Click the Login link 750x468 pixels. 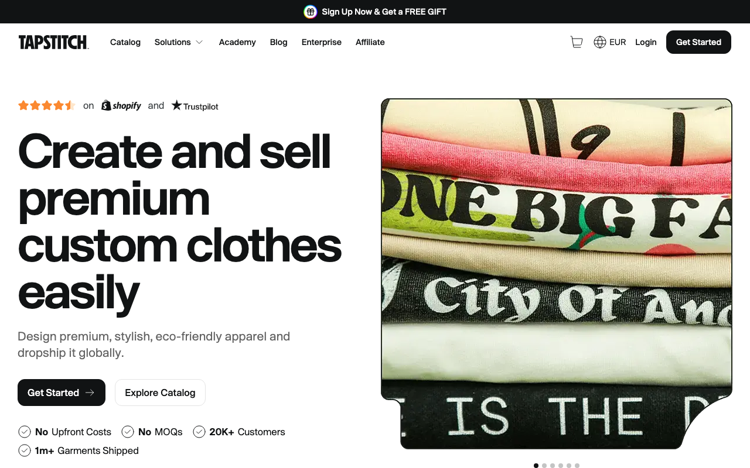[x=646, y=42]
